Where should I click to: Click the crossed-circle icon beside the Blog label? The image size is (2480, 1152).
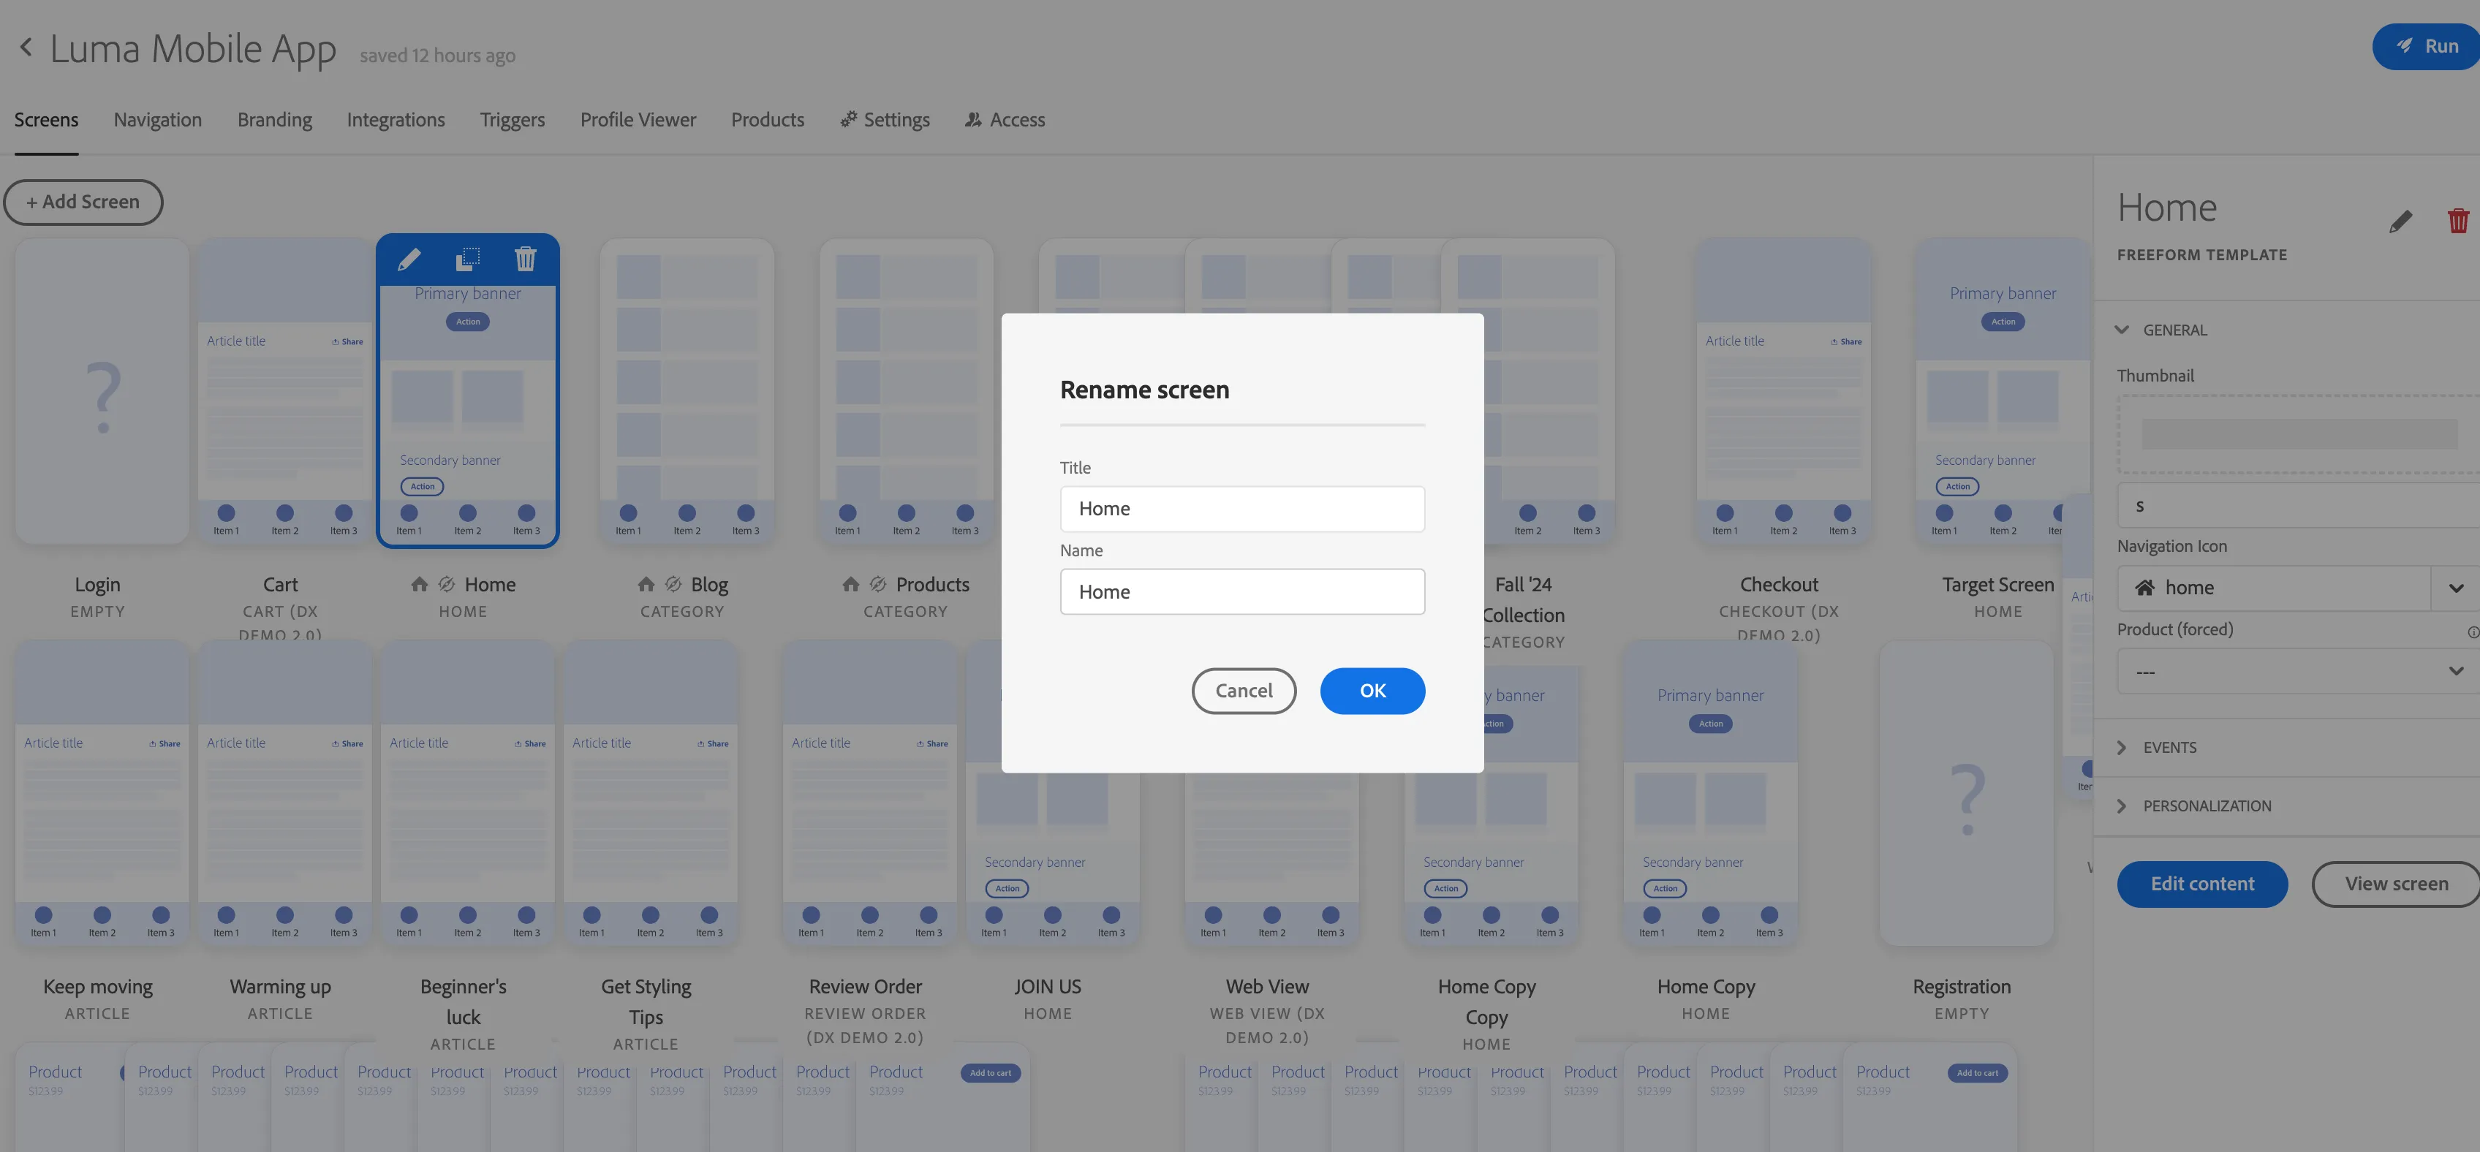(x=673, y=584)
